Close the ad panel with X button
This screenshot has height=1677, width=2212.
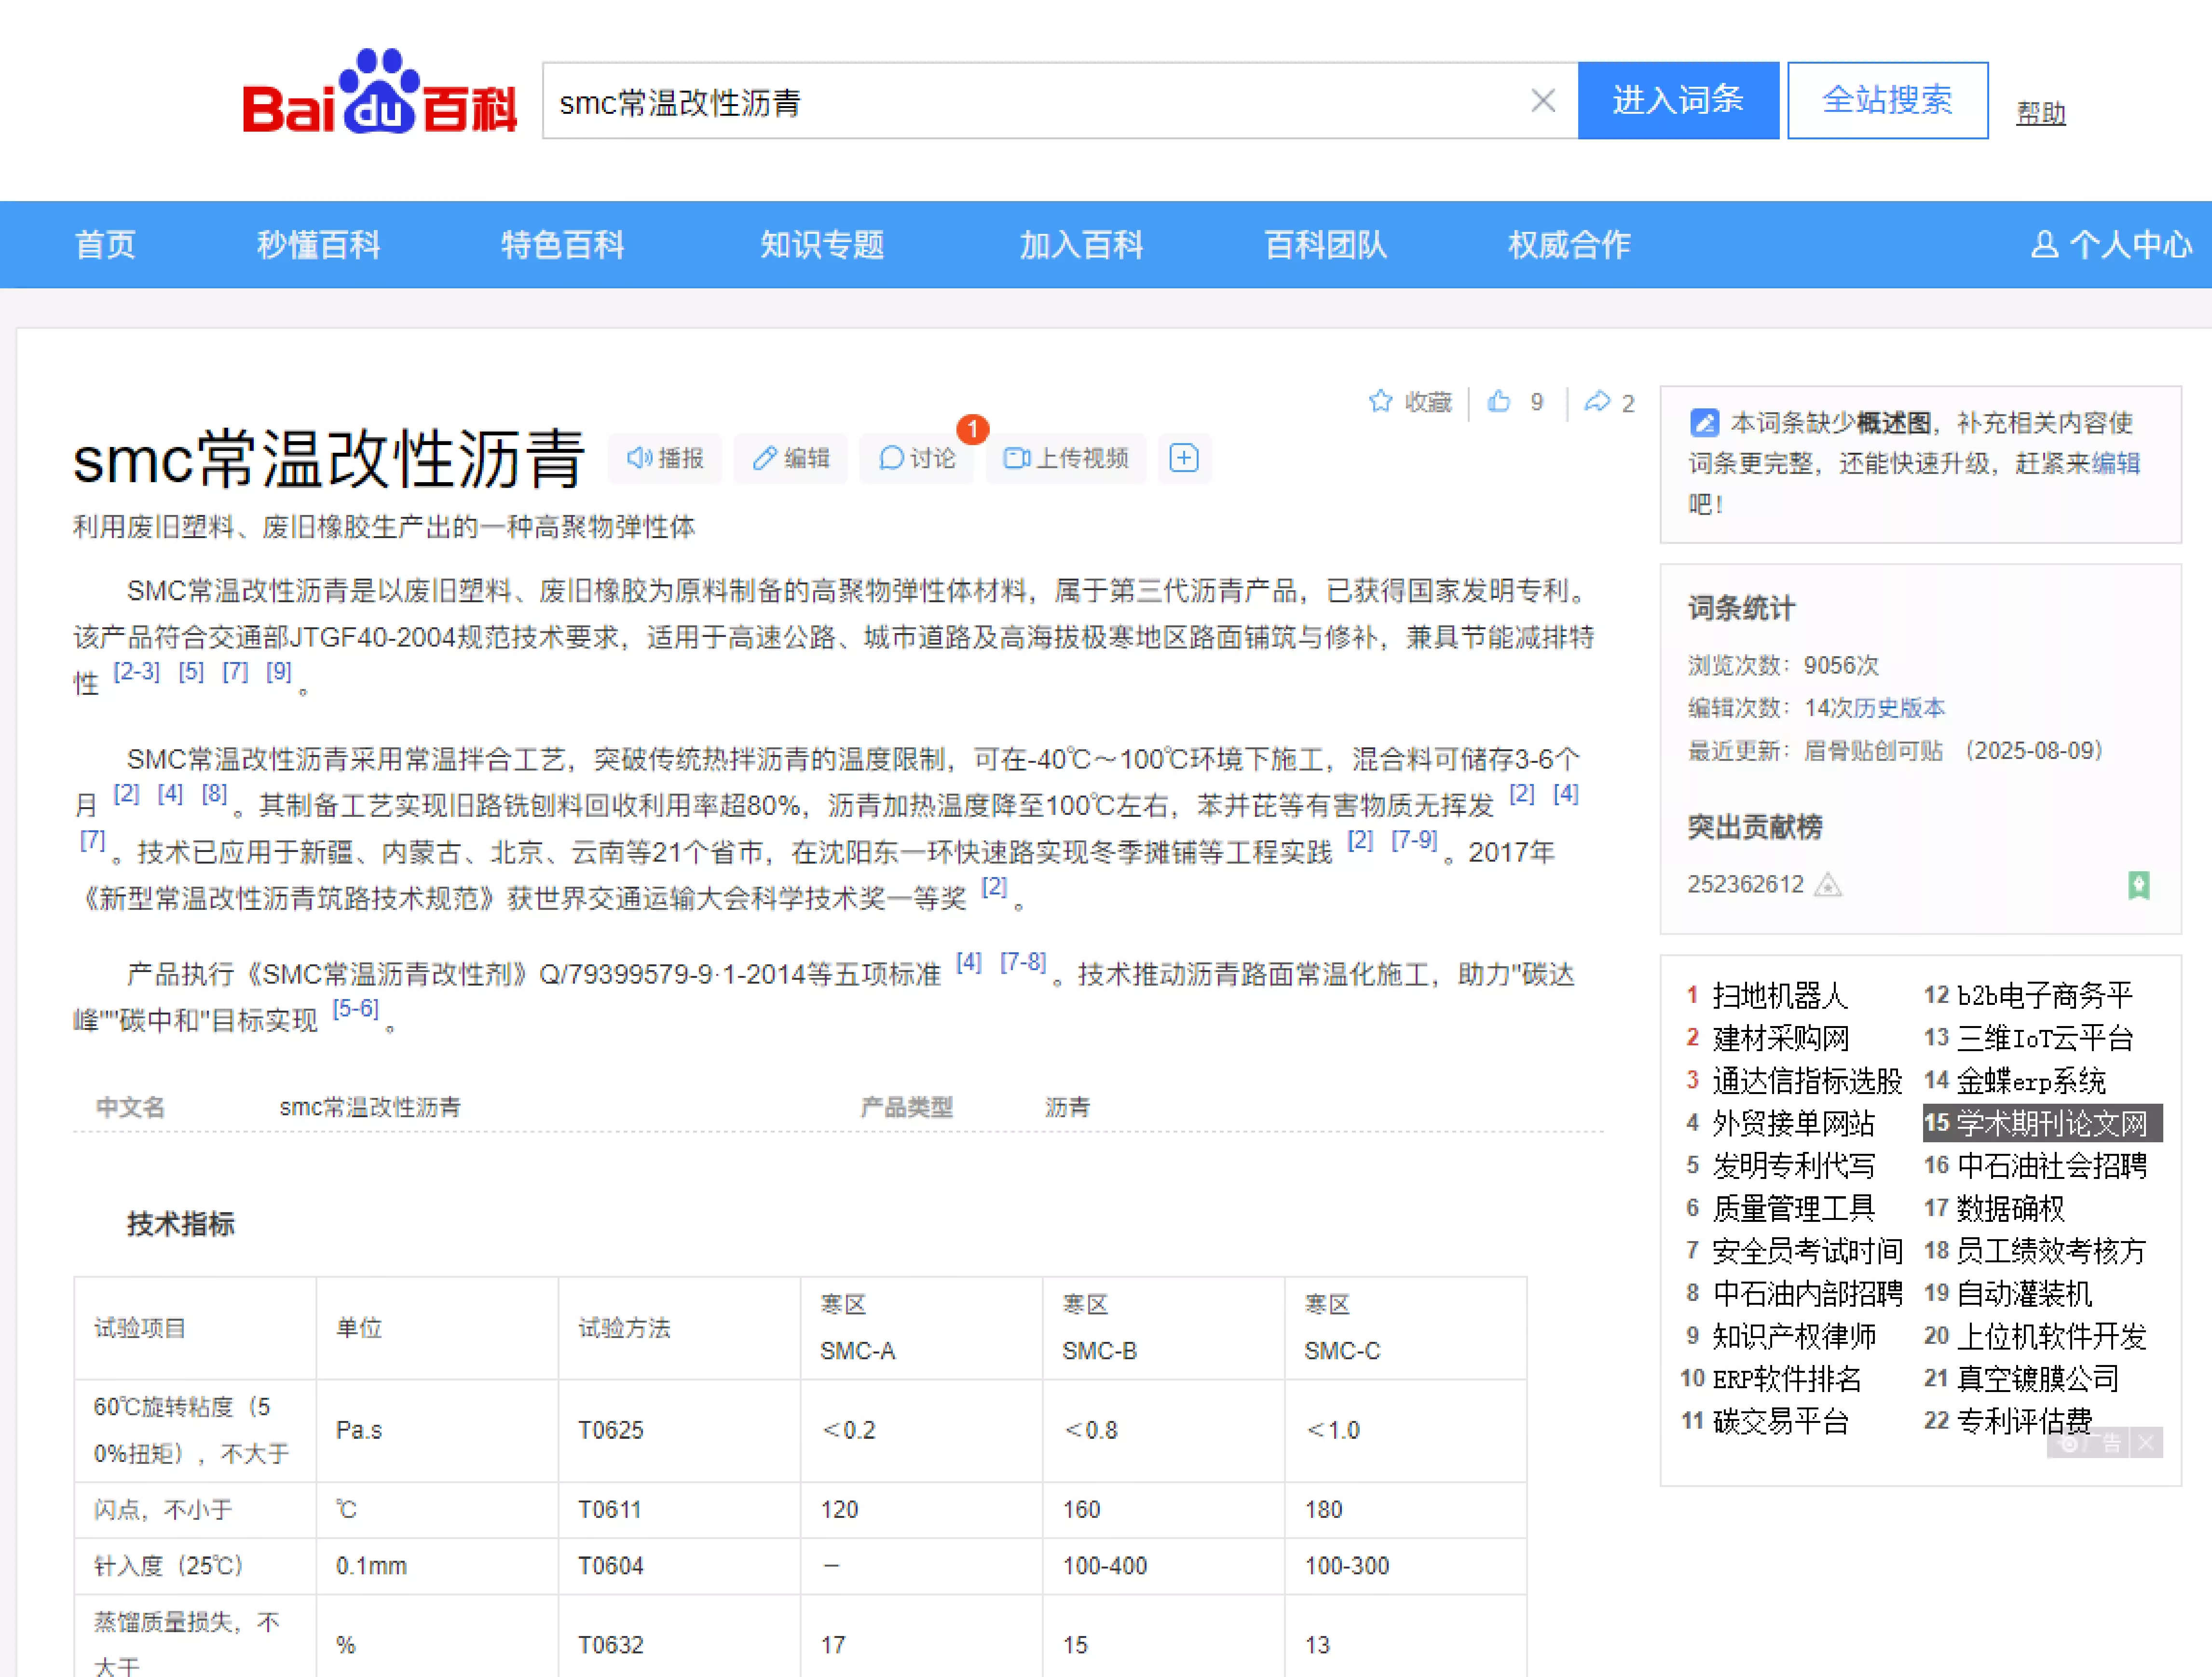click(2146, 1443)
